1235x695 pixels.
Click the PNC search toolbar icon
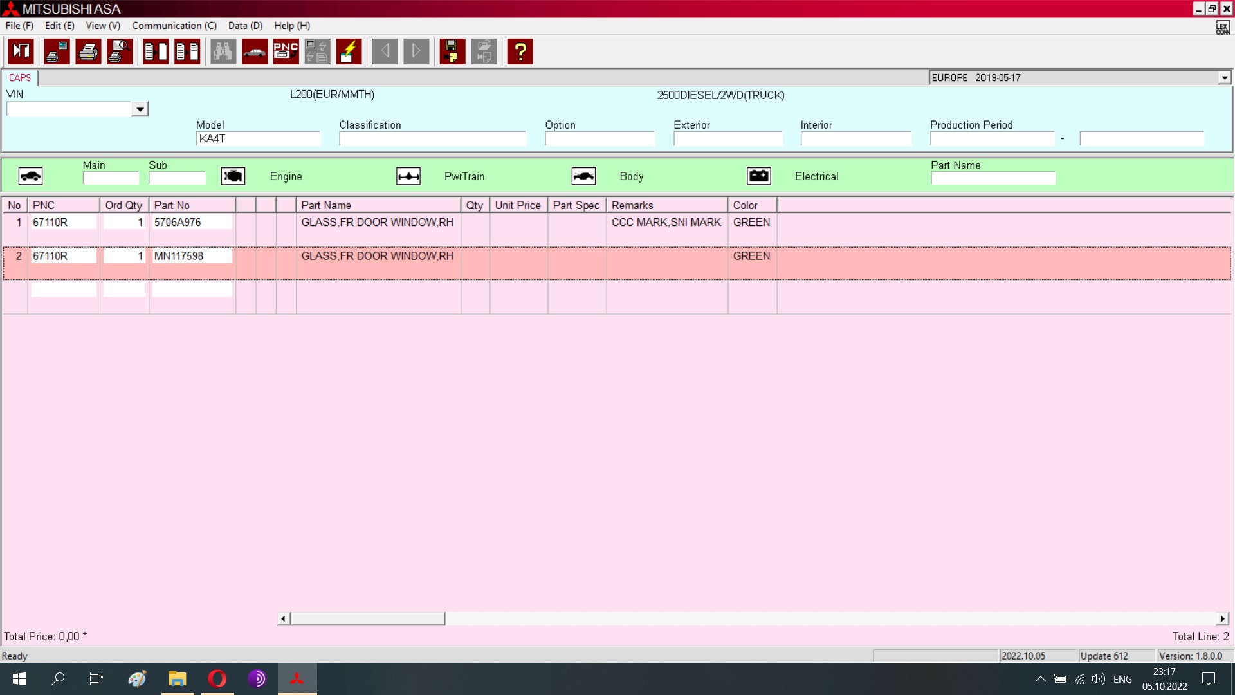coord(286,51)
